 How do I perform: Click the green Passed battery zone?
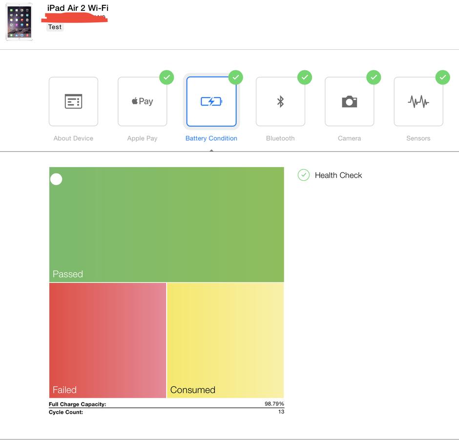[x=167, y=225]
